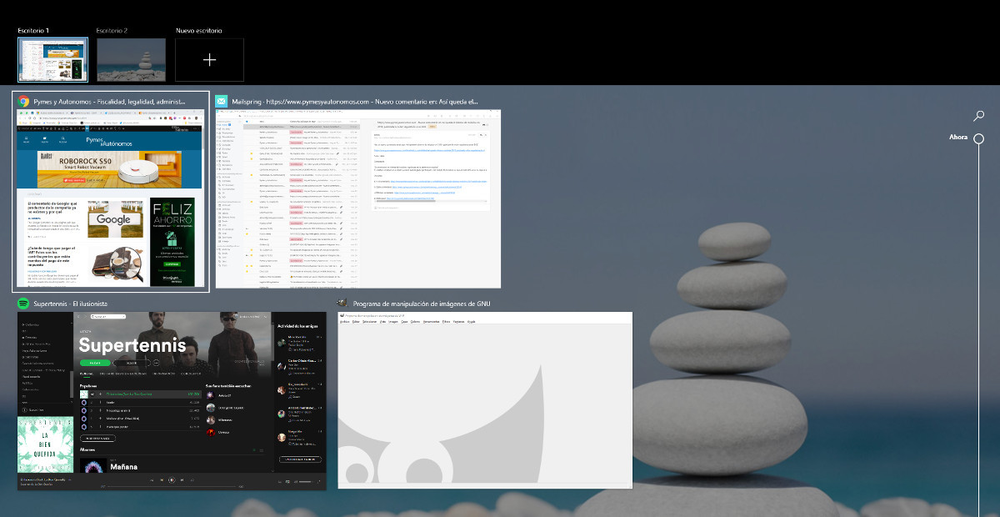Viewport: 1000px width, 517px height.
Task: Click the Spotify logo icon
Action: click(x=24, y=304)
